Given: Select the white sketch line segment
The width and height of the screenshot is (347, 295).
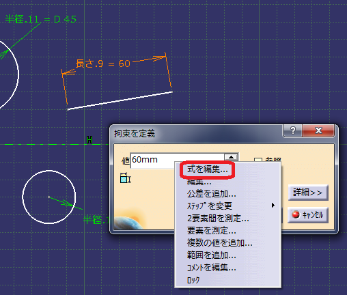Looking at the screenshot, I should [x=120, y=100].
